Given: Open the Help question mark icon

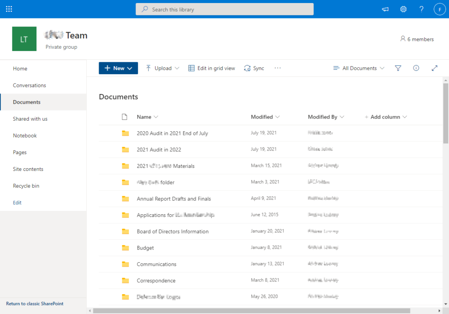Looking at the screenshot, I should [421, 9].
